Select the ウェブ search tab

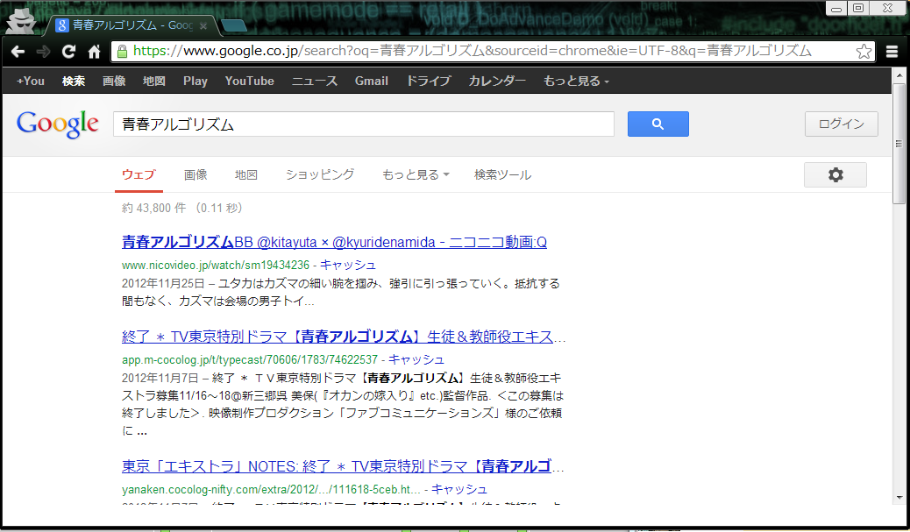pos(139,174)
